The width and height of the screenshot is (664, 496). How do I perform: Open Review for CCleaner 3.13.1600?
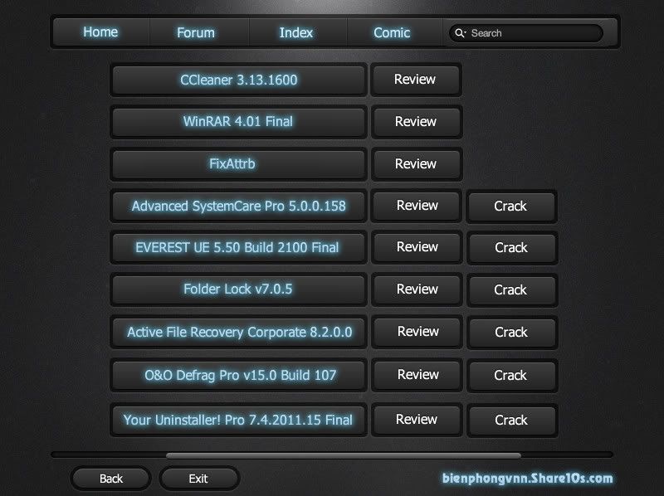click(416, 80)
